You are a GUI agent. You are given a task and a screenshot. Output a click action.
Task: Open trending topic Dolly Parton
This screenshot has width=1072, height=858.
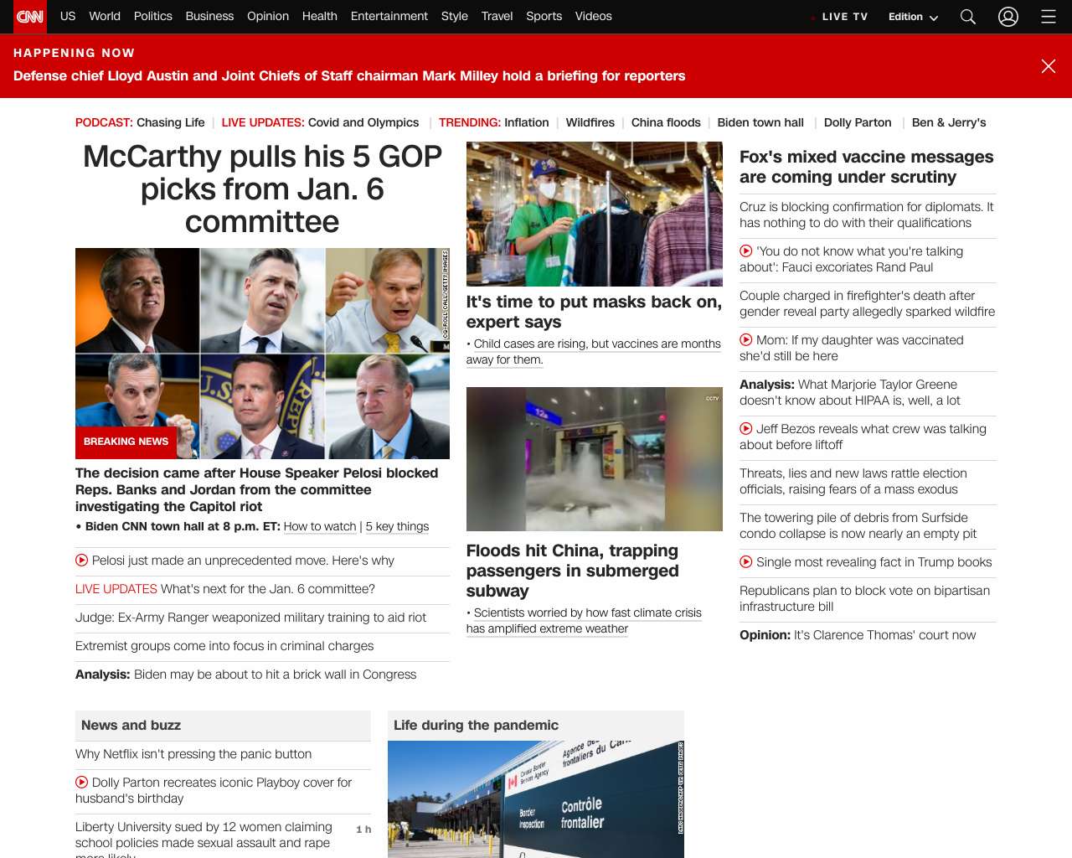858,122
